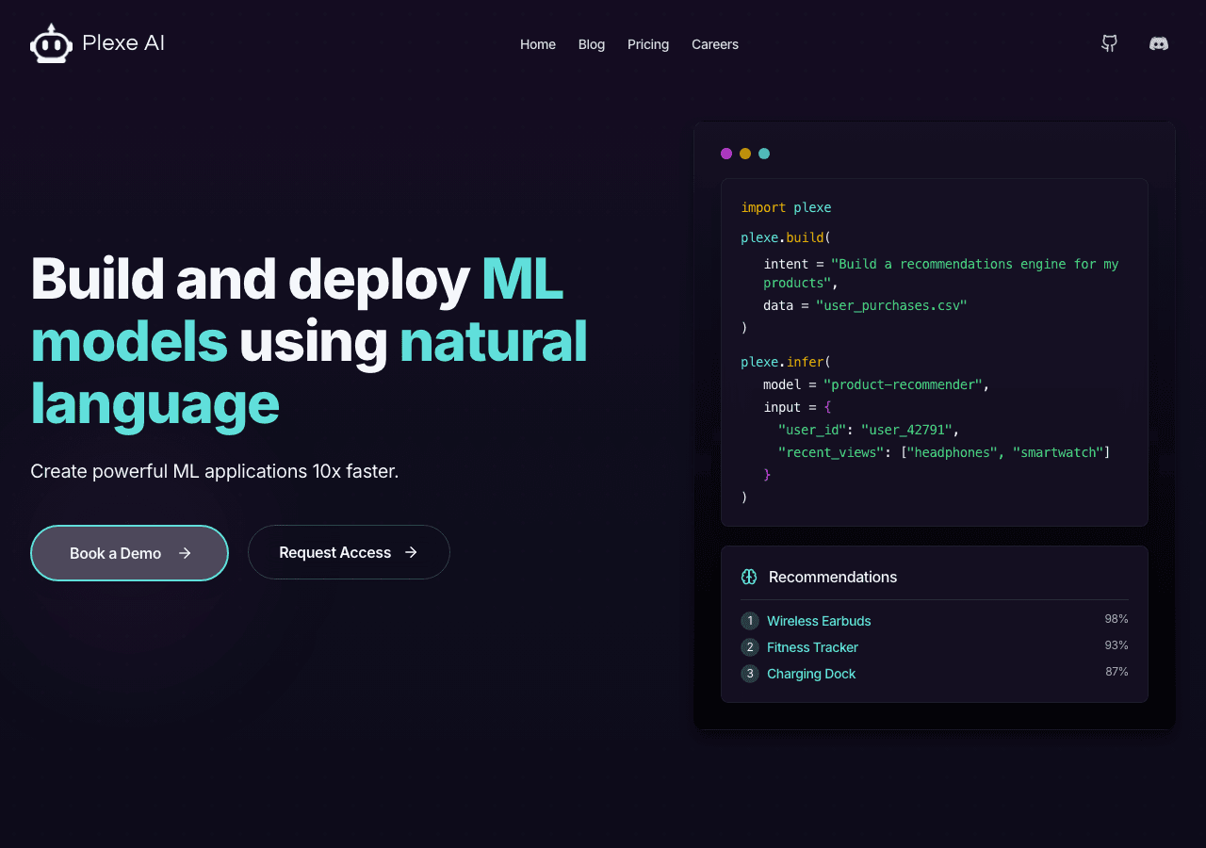Click the Request Access button

pyautogui.click(x=349, y=552)
